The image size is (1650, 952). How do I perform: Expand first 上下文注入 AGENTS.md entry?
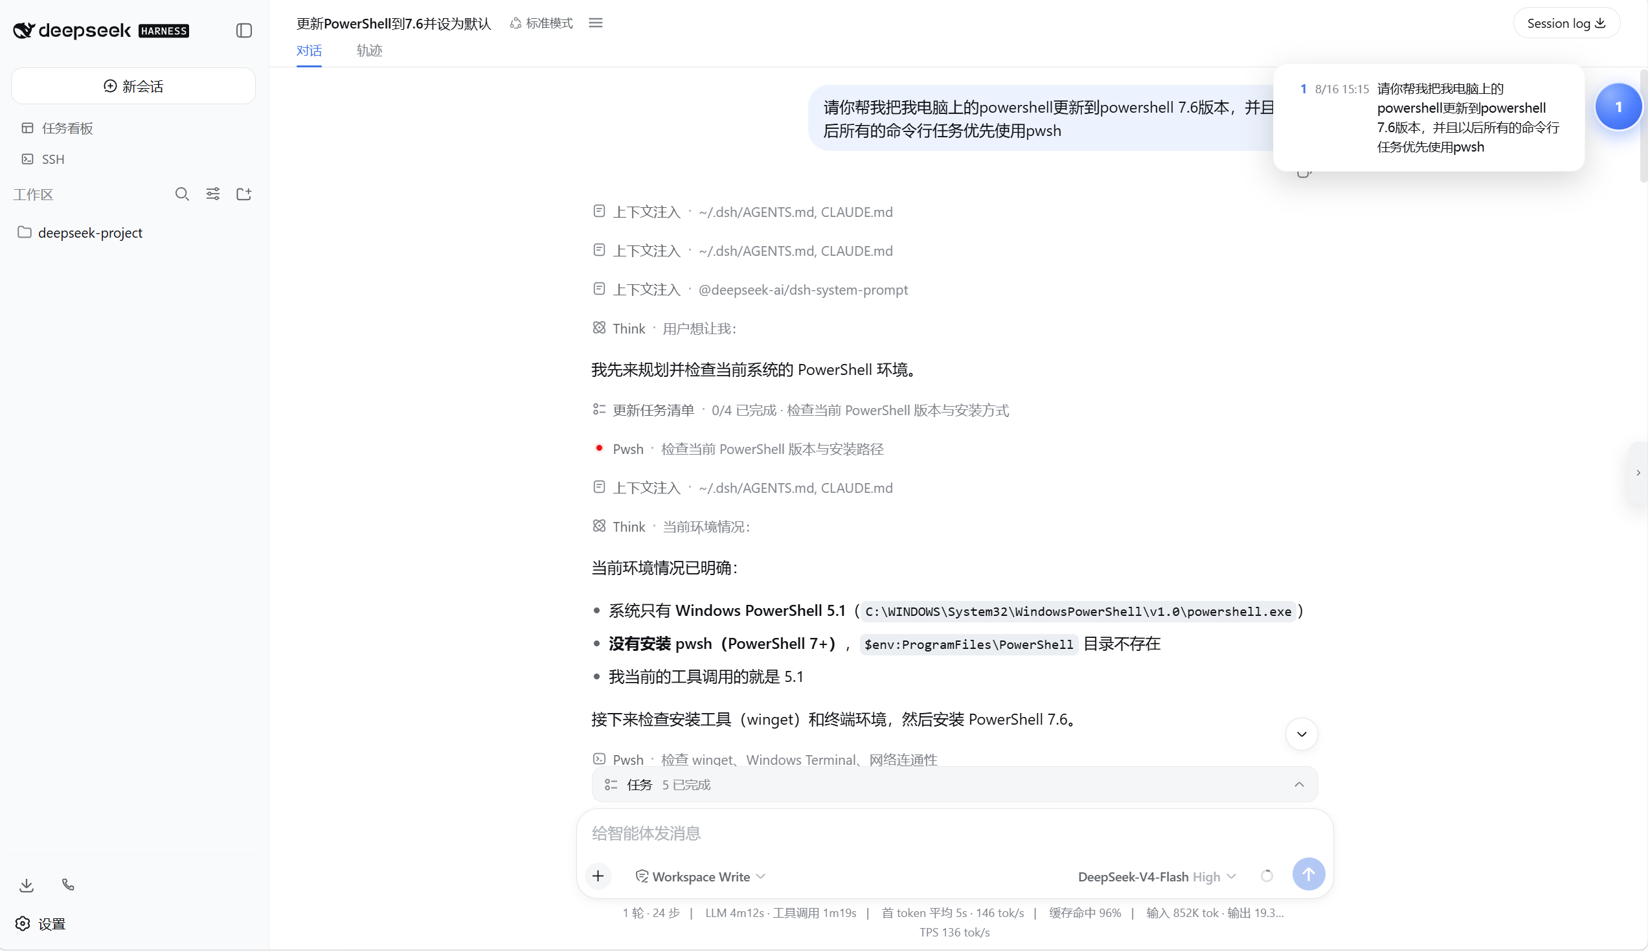point(743,212)
